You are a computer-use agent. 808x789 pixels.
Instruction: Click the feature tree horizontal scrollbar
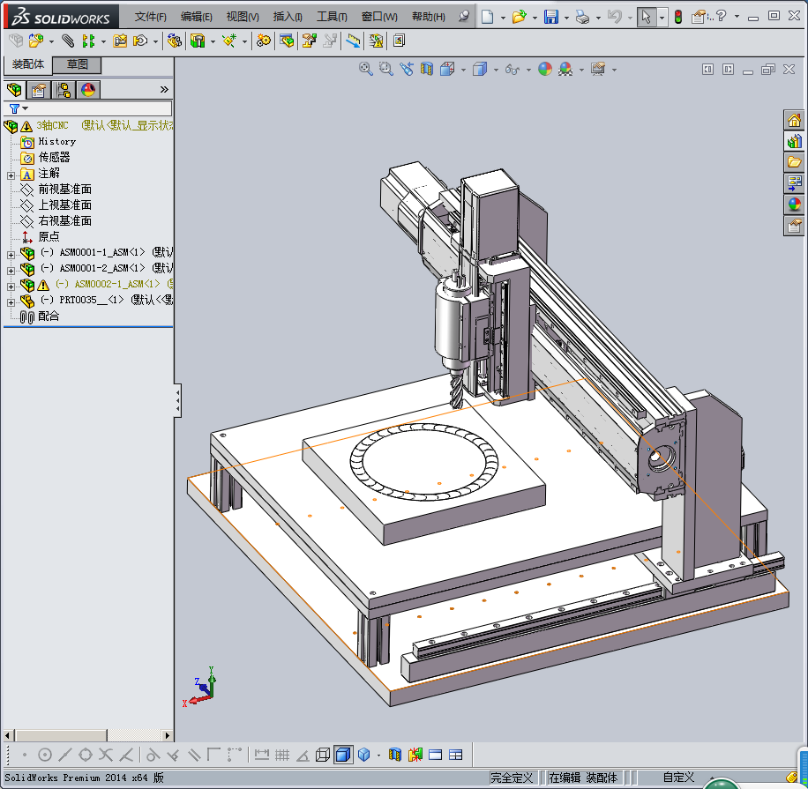(x=62, y=735)
